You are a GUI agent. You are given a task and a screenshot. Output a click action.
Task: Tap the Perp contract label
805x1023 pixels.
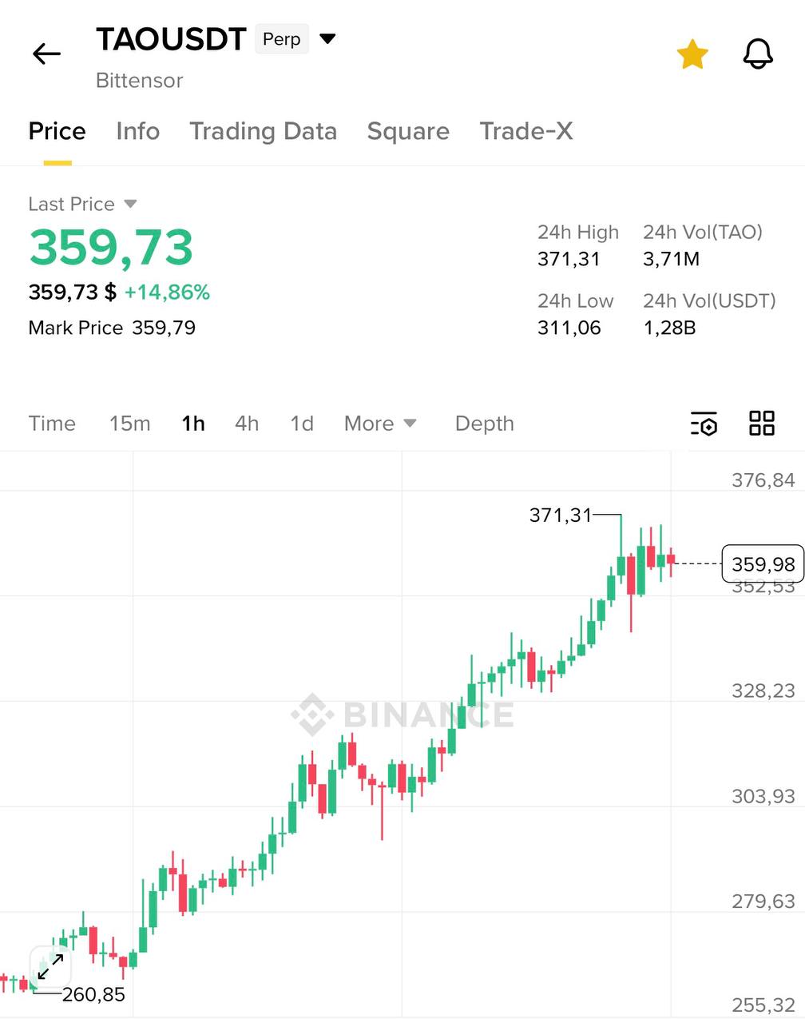(x=281, y=39)
